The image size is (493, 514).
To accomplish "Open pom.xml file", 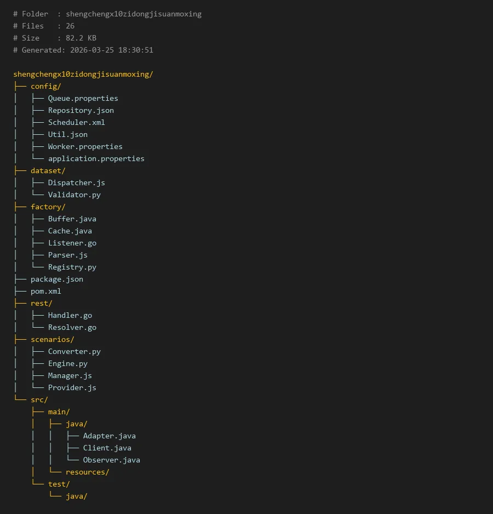I will (45, 291).
